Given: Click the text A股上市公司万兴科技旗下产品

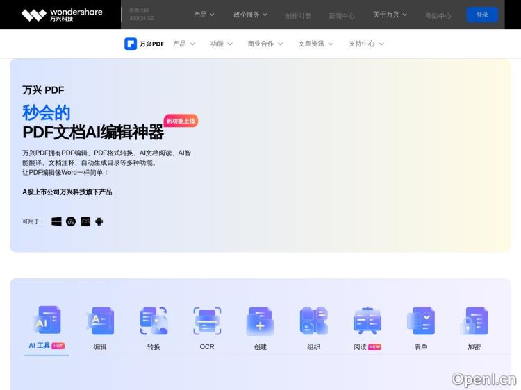Looking at the screenshot, I should click(67, 192).
